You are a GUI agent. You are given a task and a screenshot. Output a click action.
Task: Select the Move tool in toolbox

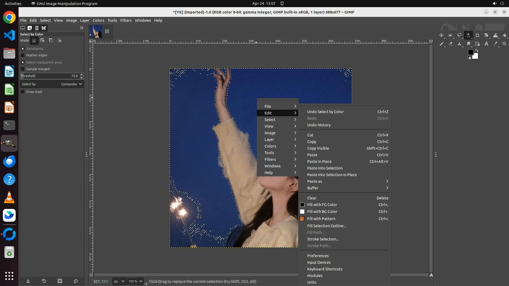tap(441, 35)
